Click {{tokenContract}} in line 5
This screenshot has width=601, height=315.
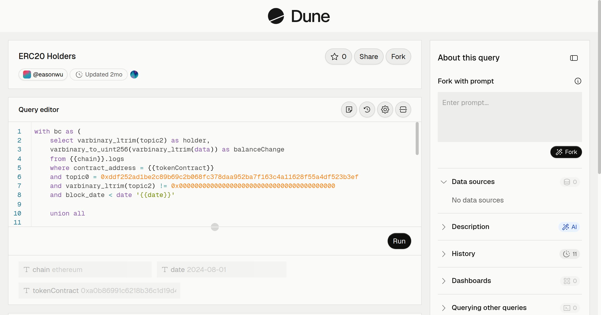point(181,168)
